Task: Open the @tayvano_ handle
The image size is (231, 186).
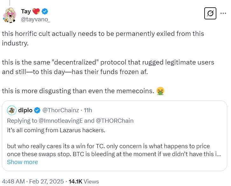Action: point(35,19)
